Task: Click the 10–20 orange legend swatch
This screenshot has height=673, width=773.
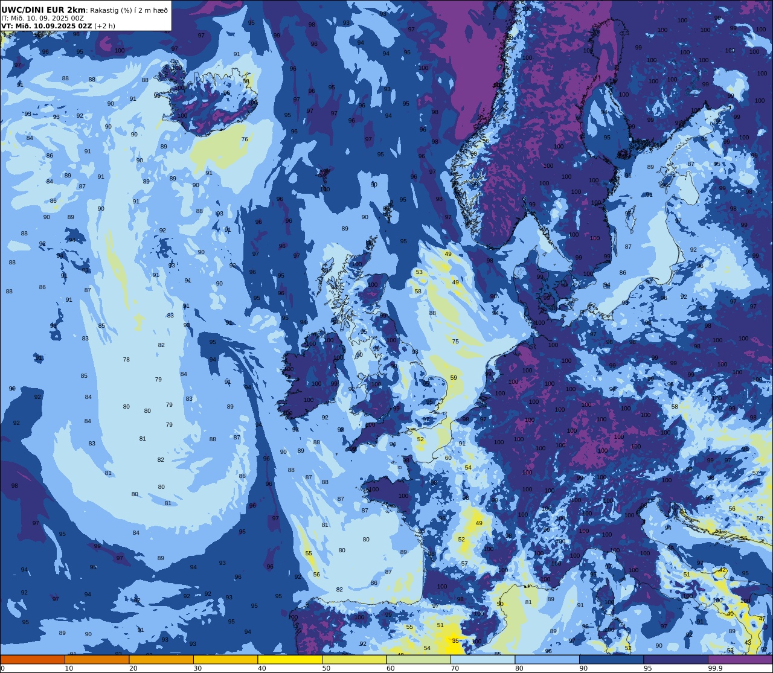Action: click(97, 659)
